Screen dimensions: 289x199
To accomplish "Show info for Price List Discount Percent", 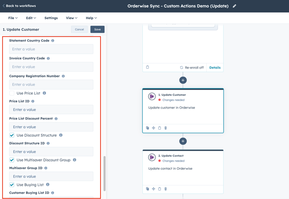I will pyautogui.click(x=56, y=119).
